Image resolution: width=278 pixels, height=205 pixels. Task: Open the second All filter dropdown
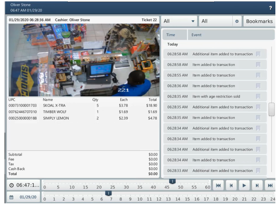pyautogui.click(x=213, y=21)
